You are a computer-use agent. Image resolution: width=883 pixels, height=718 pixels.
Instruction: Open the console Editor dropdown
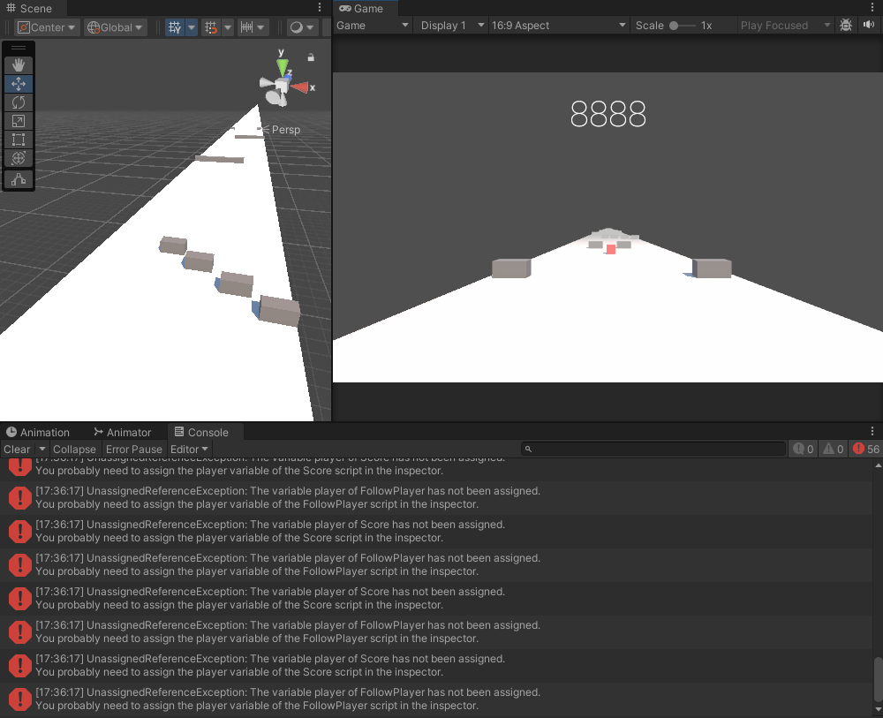click(x=189, y=449)
